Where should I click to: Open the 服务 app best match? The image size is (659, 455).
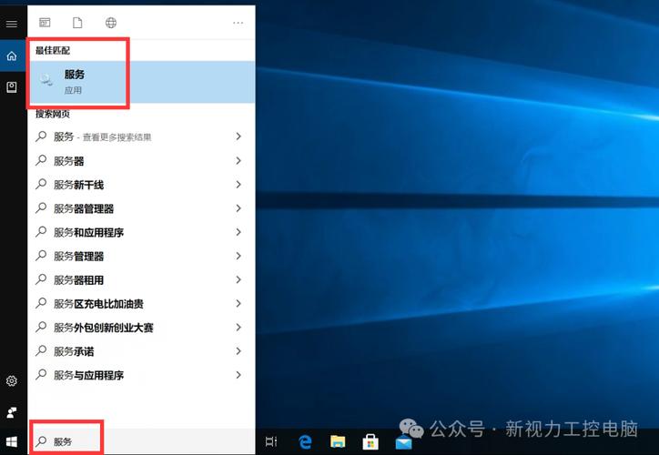(x=141, y=82)
